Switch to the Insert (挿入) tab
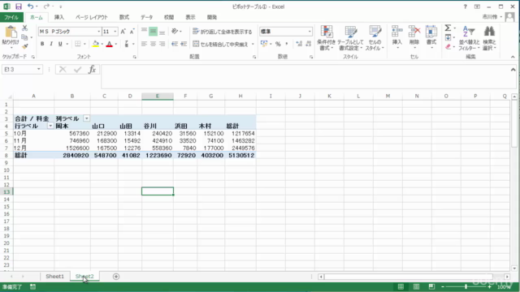The image size is (520, 292). (x=59, y=17)
